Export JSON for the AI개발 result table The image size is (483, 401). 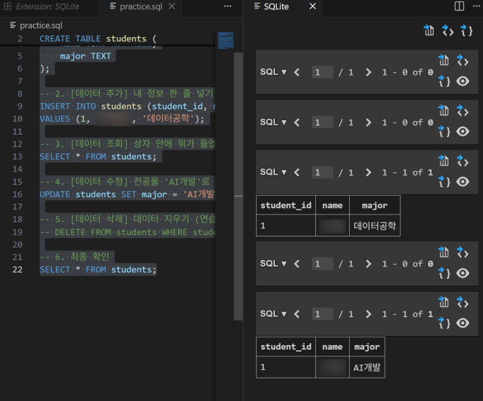click(x=443, y=323)
